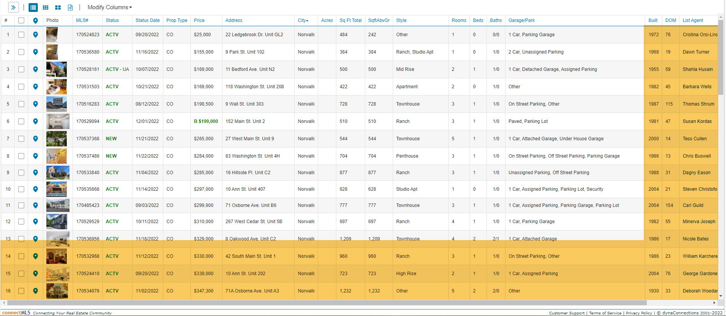Sort by DOM column header

click(x=671, y=20)
